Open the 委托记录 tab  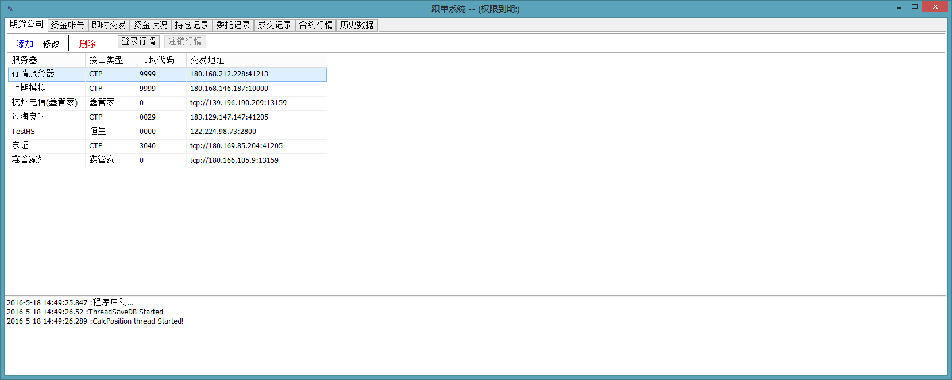233,25
